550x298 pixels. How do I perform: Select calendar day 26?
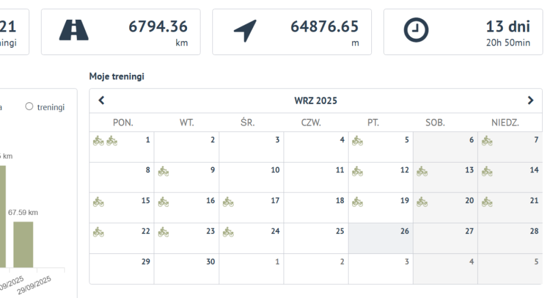[380, 238]
